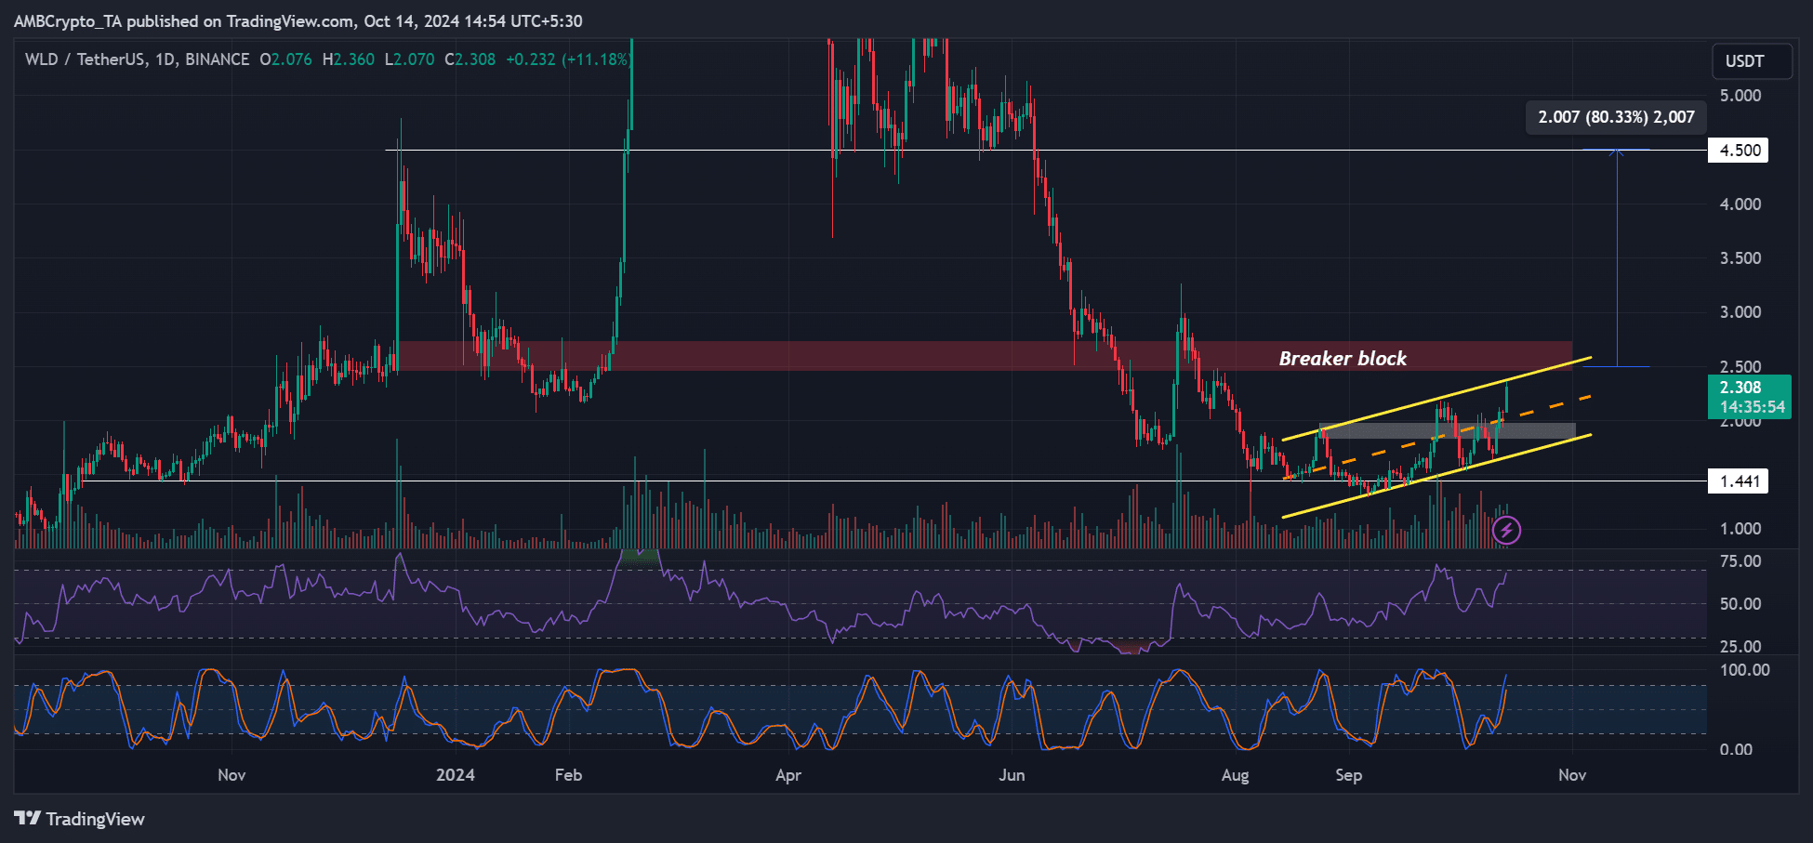The height and width of the screenshot is (843, 1813).
Task: Click the WLD / TetherUS symbol title
Action: 85,59
